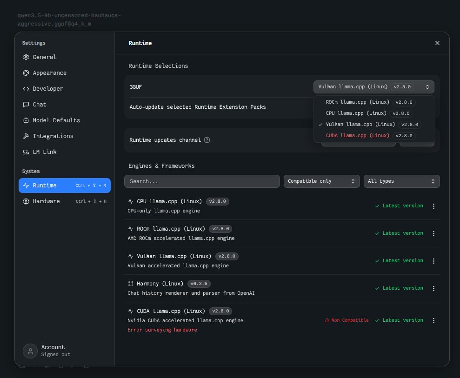Open the three-dot menu for ROCm llama.cpp

click(433, 233)
